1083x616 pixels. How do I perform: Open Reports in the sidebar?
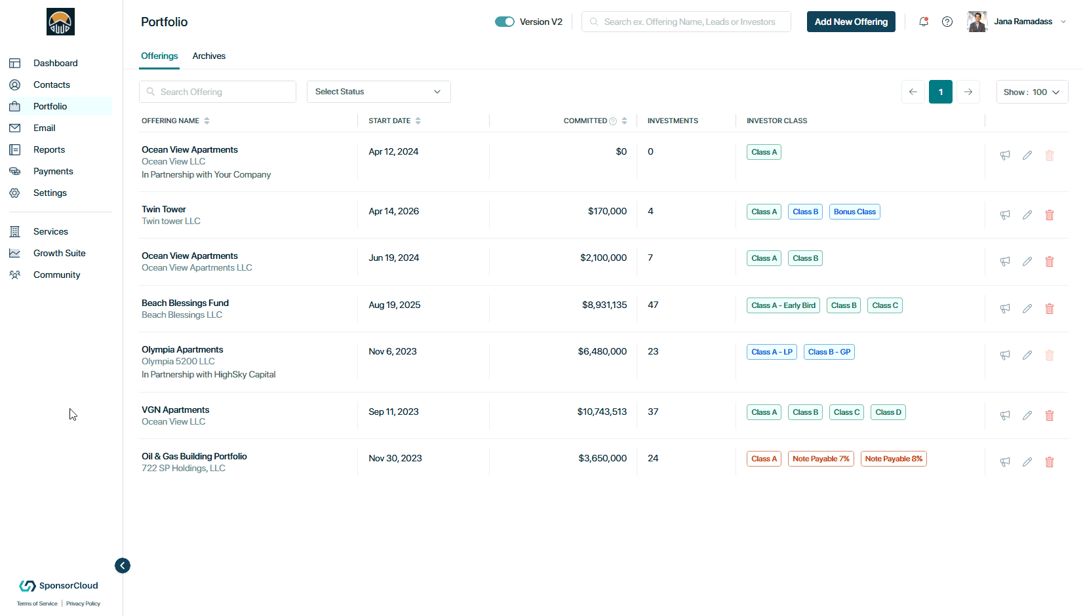point(49,149)
